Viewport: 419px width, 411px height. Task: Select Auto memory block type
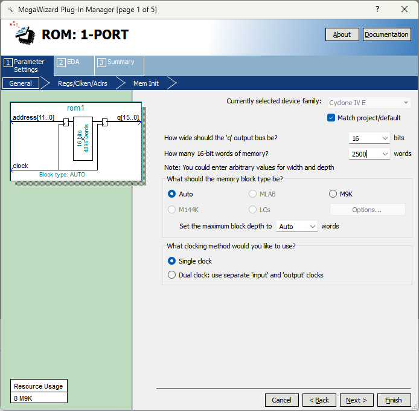[171, 194]
